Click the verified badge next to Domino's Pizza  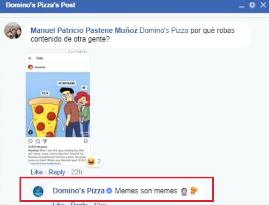pyautogui.click(x=109, y=191)
